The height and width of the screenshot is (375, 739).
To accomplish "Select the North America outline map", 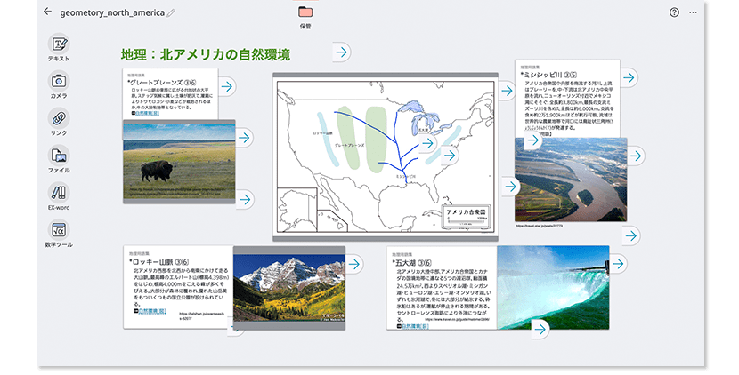I will 385,156.
